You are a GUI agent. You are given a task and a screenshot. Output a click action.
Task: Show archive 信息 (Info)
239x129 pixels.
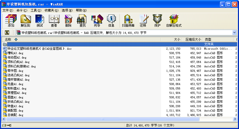(x=111, y=21)
